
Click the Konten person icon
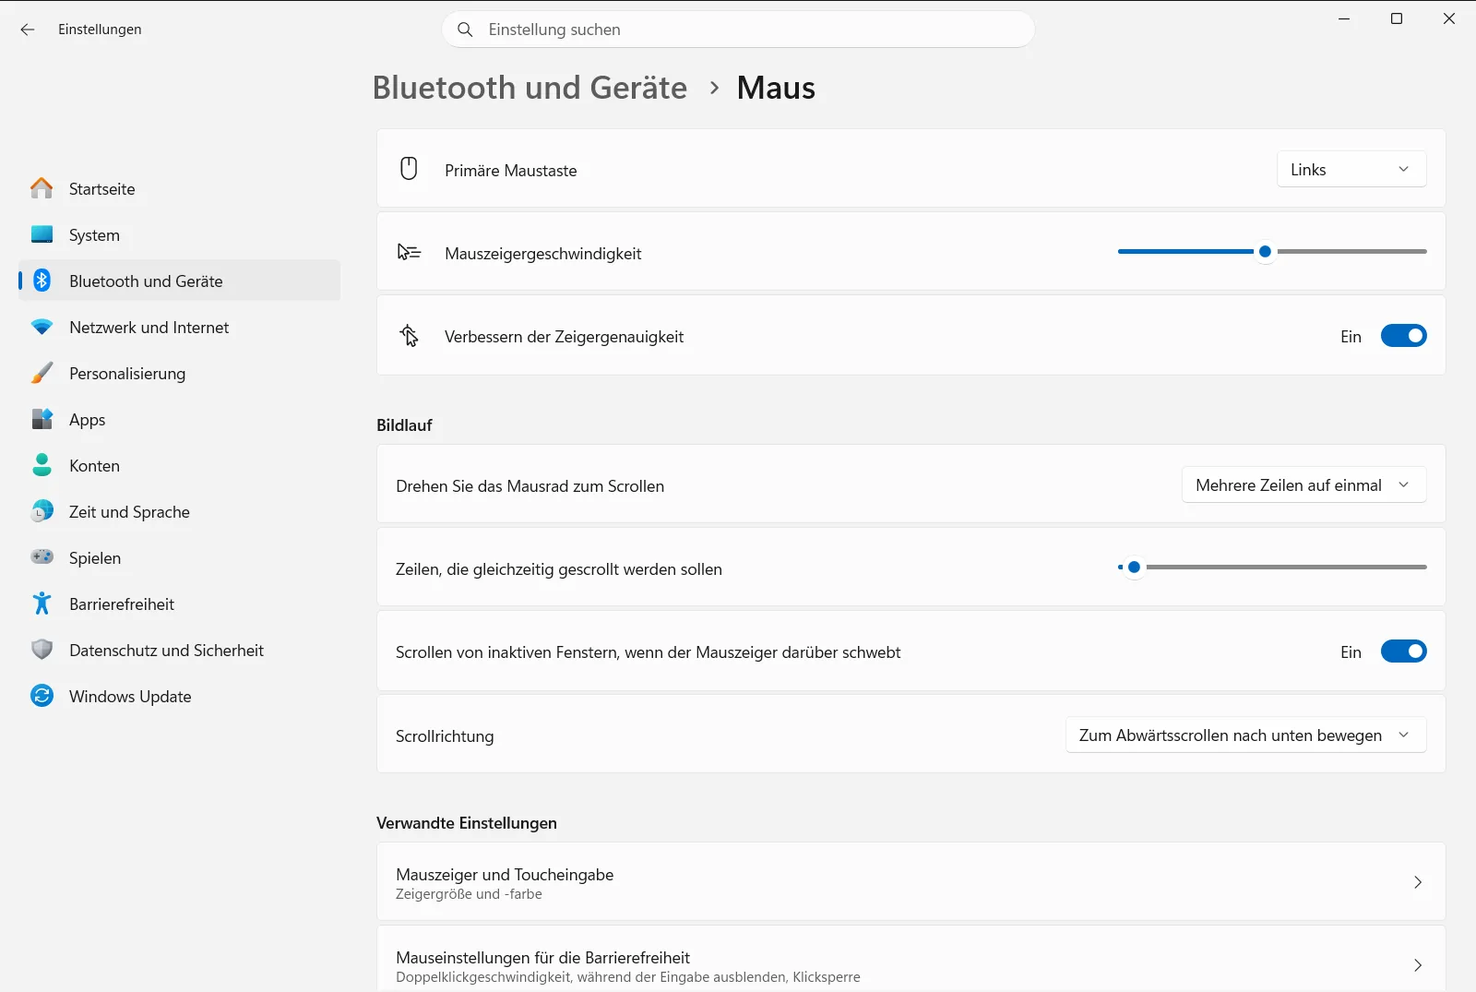point(42,465)
